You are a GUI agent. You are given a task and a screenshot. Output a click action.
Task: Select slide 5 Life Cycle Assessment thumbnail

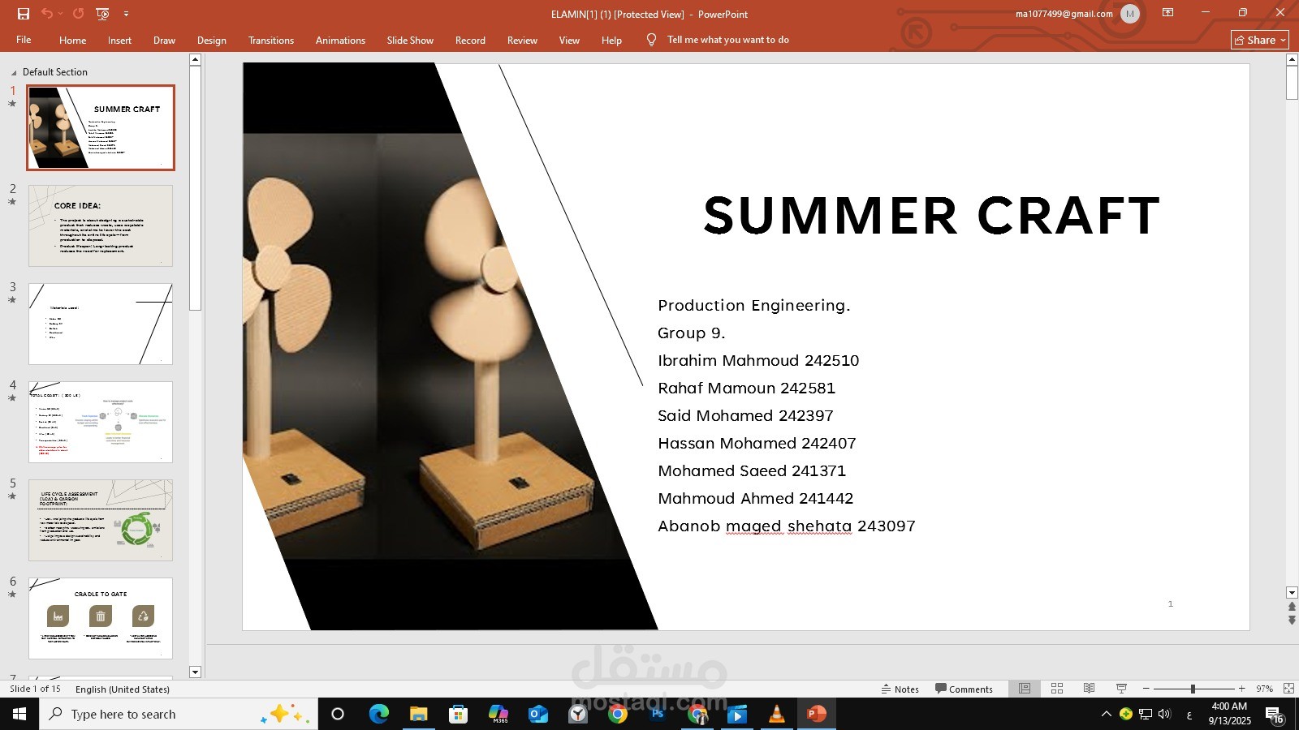[101, 520]
